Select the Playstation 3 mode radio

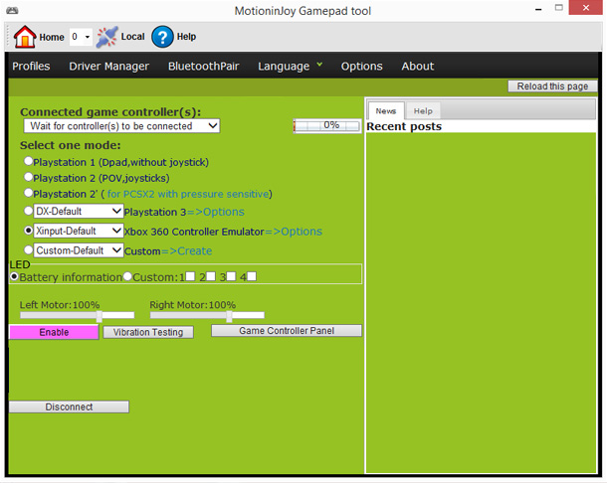[x=28, y=211]
